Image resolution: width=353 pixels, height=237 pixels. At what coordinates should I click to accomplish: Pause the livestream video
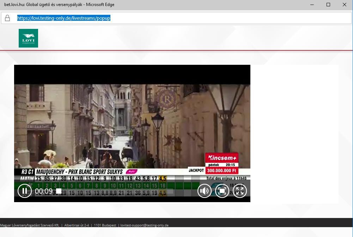(x=25, y=191)
